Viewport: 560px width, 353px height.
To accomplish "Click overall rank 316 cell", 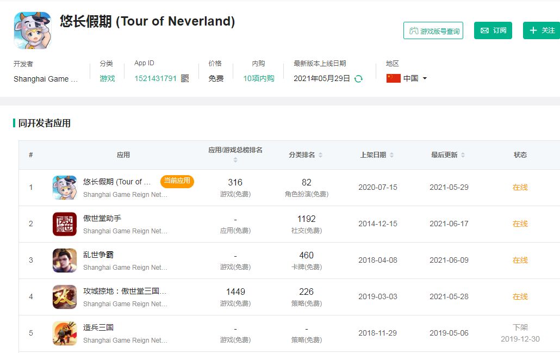I will (x=235, y=183).
